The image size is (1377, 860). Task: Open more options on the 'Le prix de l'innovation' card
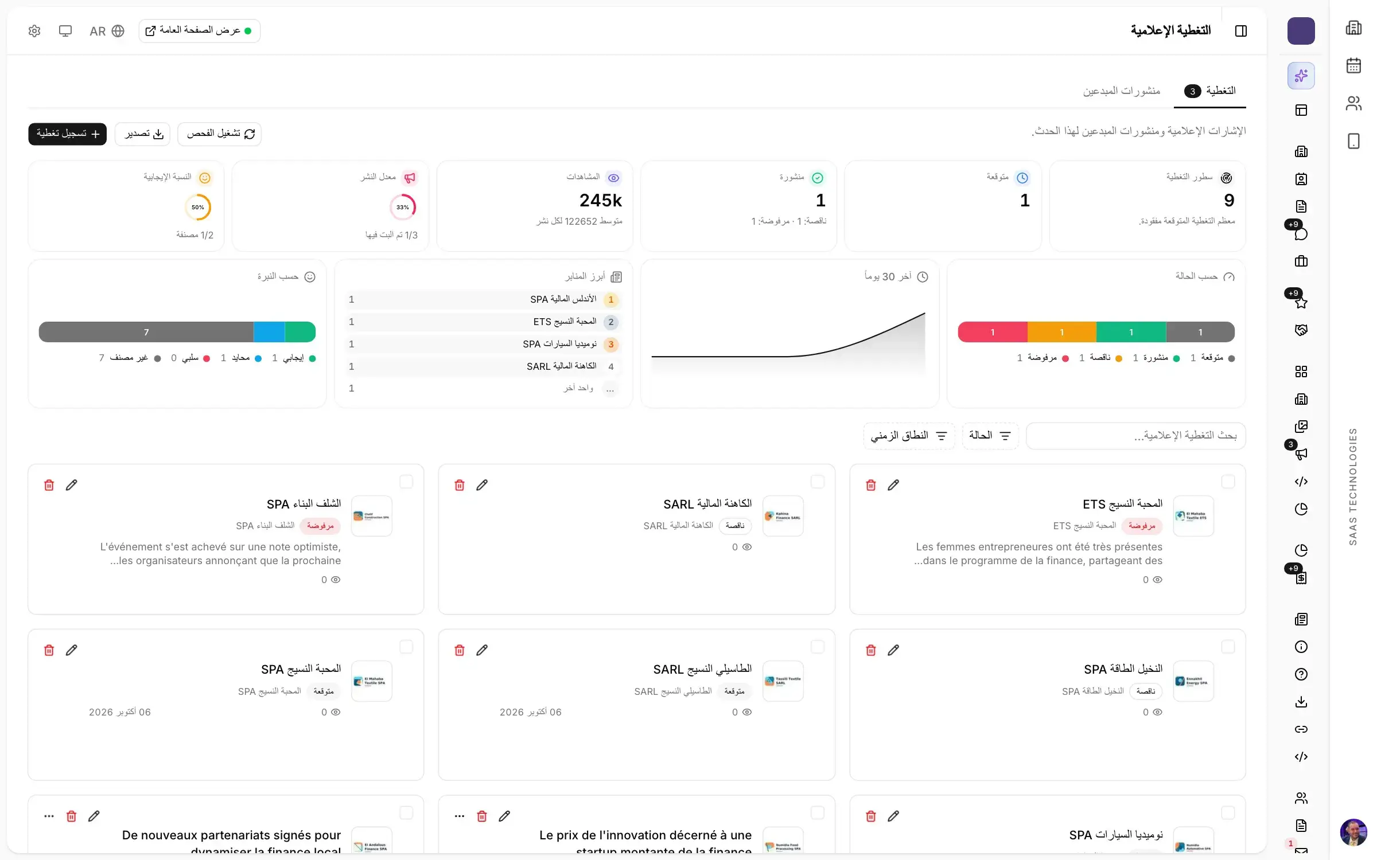coord(459,816)
